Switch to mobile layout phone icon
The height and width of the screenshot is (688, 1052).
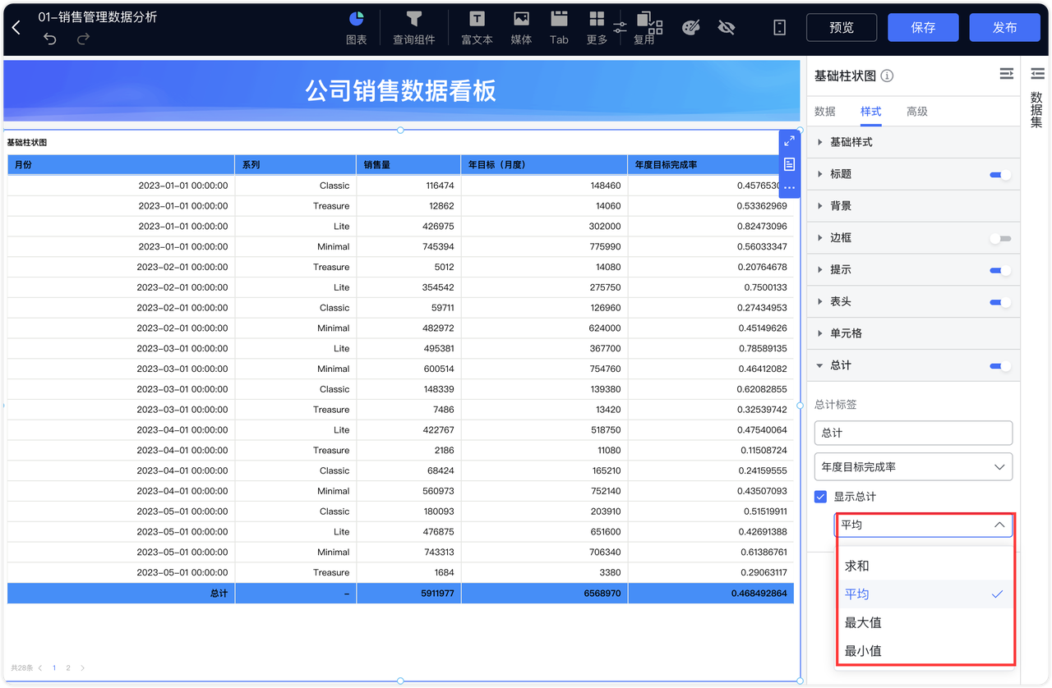779,28
